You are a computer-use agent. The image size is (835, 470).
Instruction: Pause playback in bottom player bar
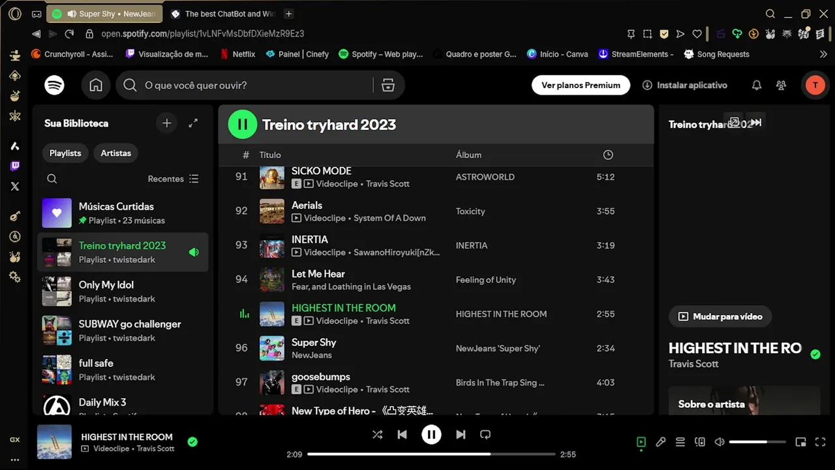(x=431, y=434)
